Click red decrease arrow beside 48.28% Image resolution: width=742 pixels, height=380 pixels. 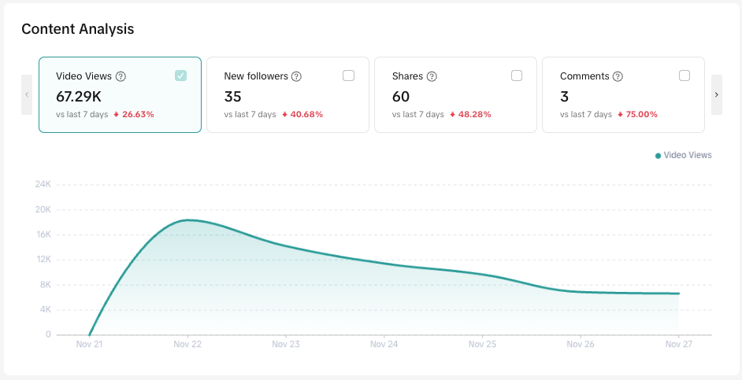coord(453,114)
